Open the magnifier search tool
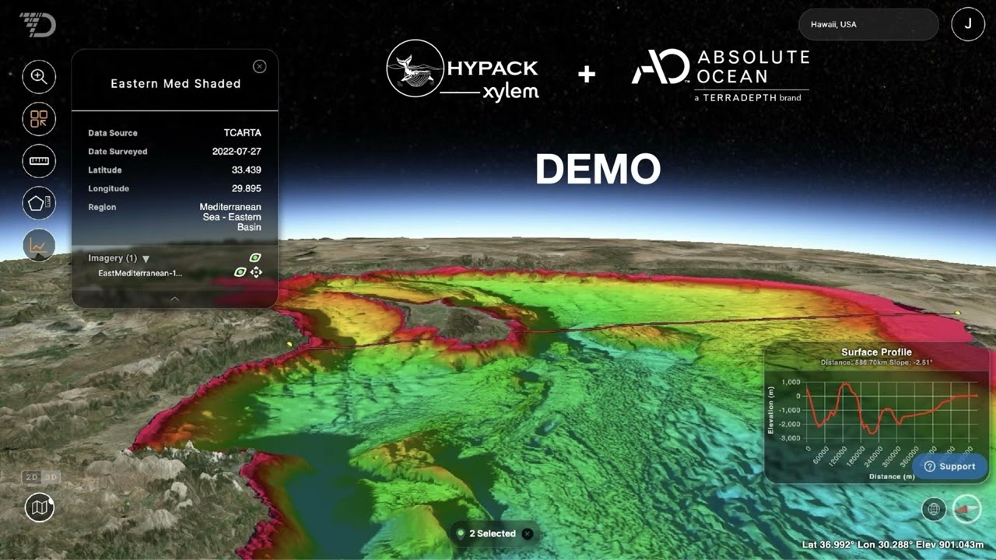The height and width of the screenshot is (560, 996). pos(39,76)
